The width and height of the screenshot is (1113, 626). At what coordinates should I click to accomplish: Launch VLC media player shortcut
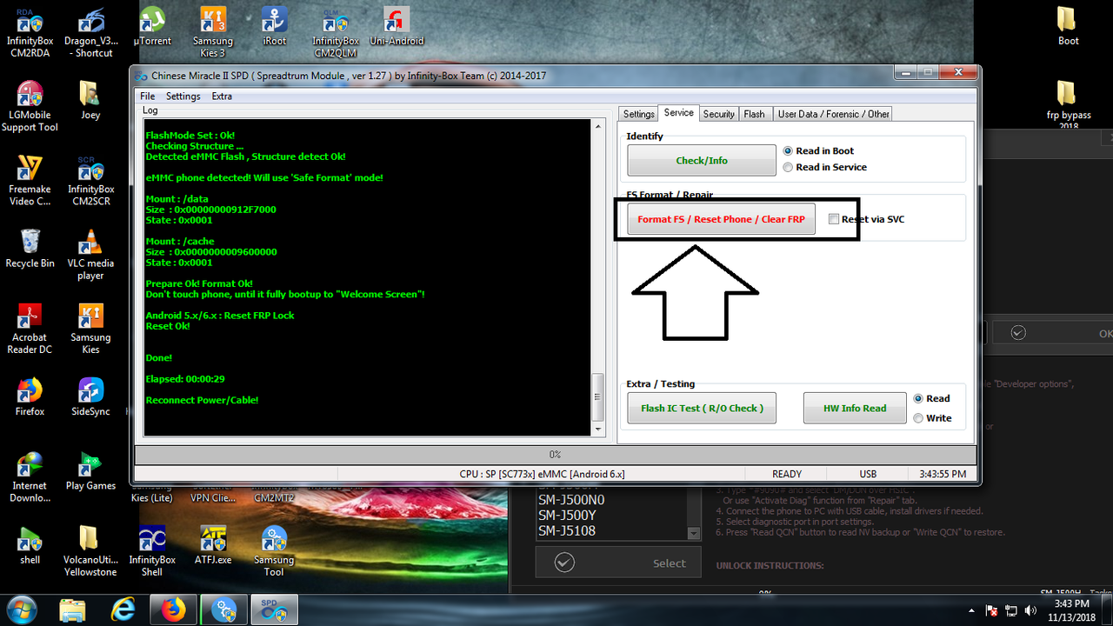point(90,255)
